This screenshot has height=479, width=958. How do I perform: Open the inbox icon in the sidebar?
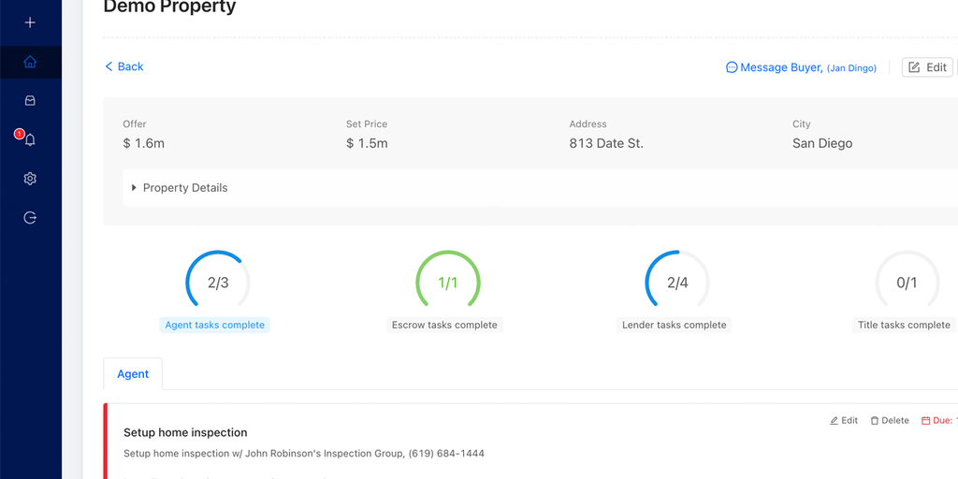[x=30, y=100]
